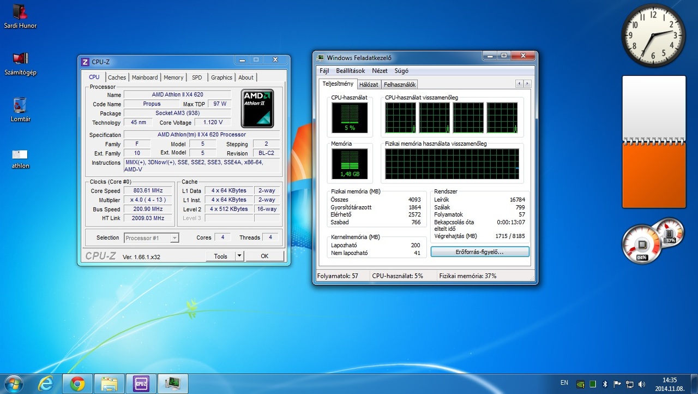Click the Erőforrás-figyelő button
The width and height of the screenshot is (698, 394).
(x=479, y=252)
